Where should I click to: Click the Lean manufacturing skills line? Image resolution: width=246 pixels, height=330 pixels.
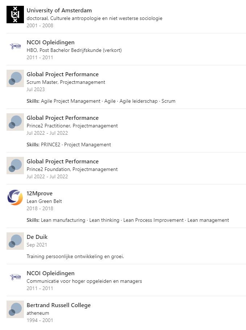[x=128, y=220]
